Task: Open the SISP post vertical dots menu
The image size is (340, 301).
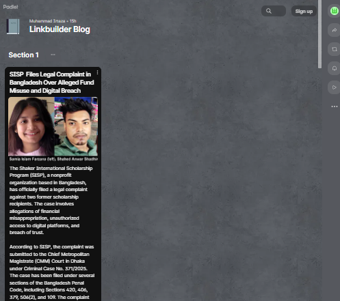Action: click(97, 72)
